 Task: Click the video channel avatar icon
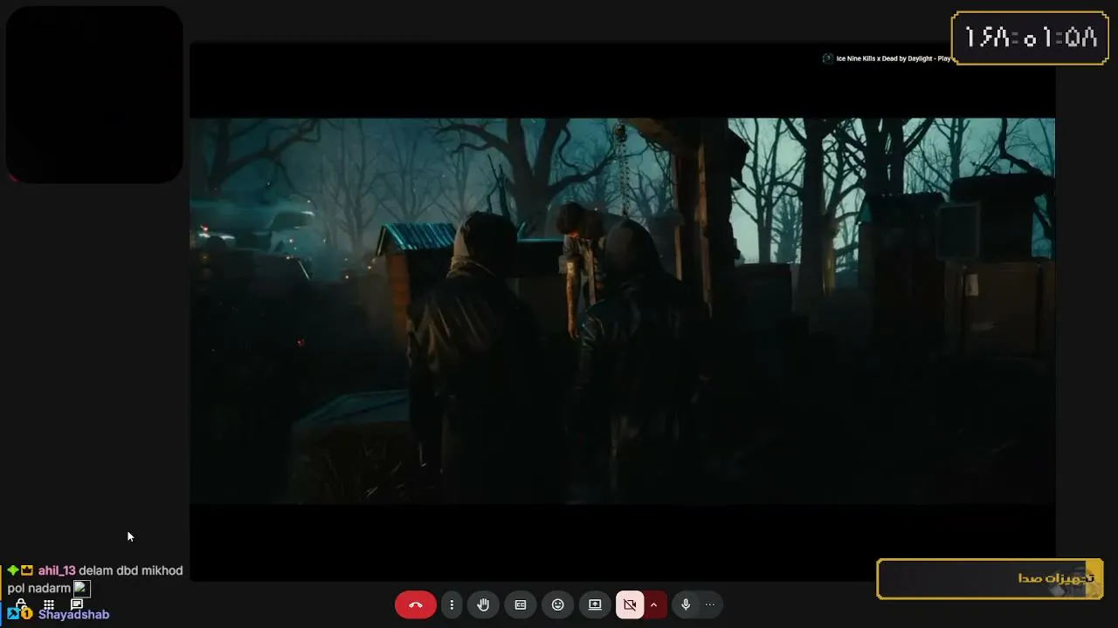click(x=828, y=58)
